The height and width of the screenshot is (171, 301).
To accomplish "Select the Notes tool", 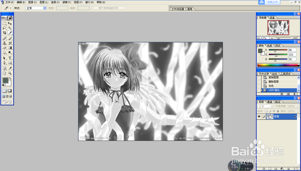I will pyautogui.click(x=5, y=68).
